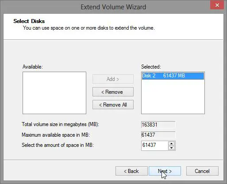Click the Select amount of space label

[58, 145]
